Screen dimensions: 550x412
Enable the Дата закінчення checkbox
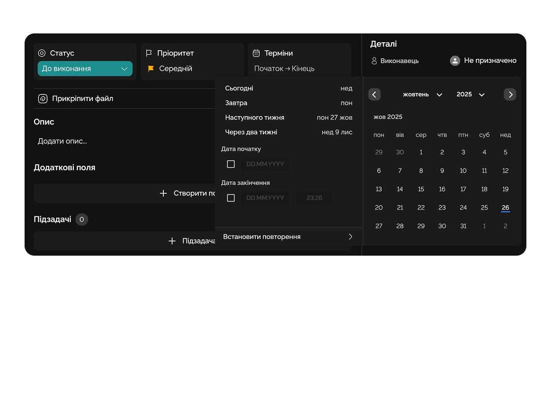pos(231,198)
